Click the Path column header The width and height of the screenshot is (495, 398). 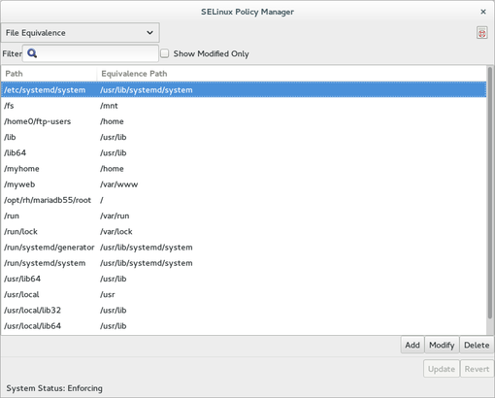[x=49, y=74]
